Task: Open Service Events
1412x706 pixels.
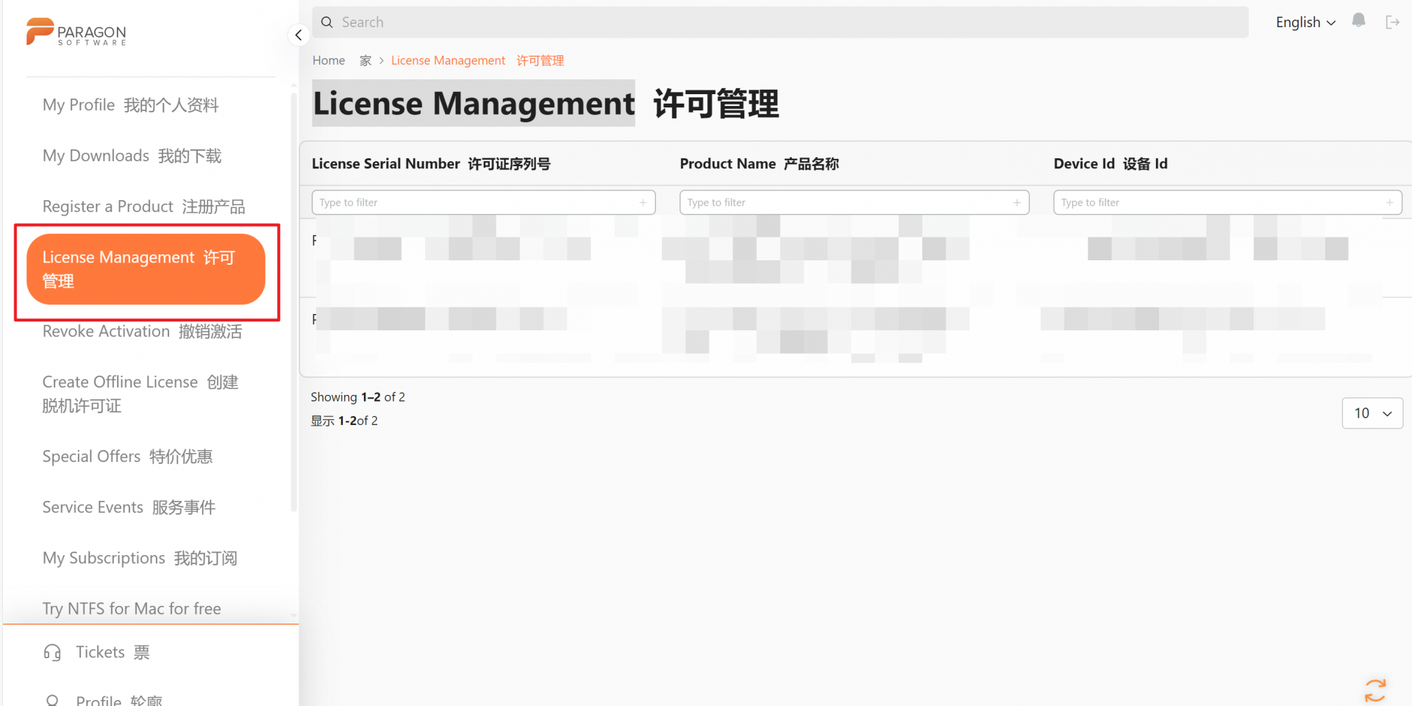Action: 129,507
